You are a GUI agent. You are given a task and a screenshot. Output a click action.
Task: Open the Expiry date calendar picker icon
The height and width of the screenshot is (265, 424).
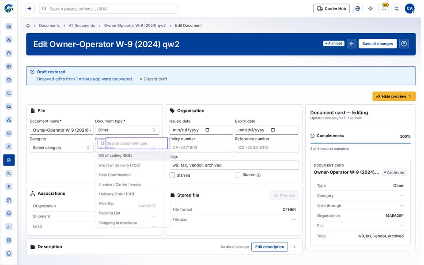[x=273, y=130]
